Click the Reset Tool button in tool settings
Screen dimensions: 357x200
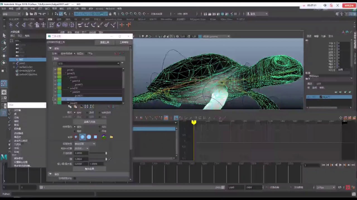click(x=105, y=42)
